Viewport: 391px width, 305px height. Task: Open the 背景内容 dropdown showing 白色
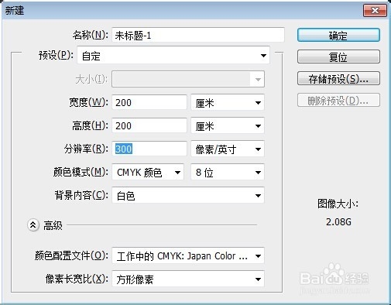pyautogui.click(x=188, y=195)
